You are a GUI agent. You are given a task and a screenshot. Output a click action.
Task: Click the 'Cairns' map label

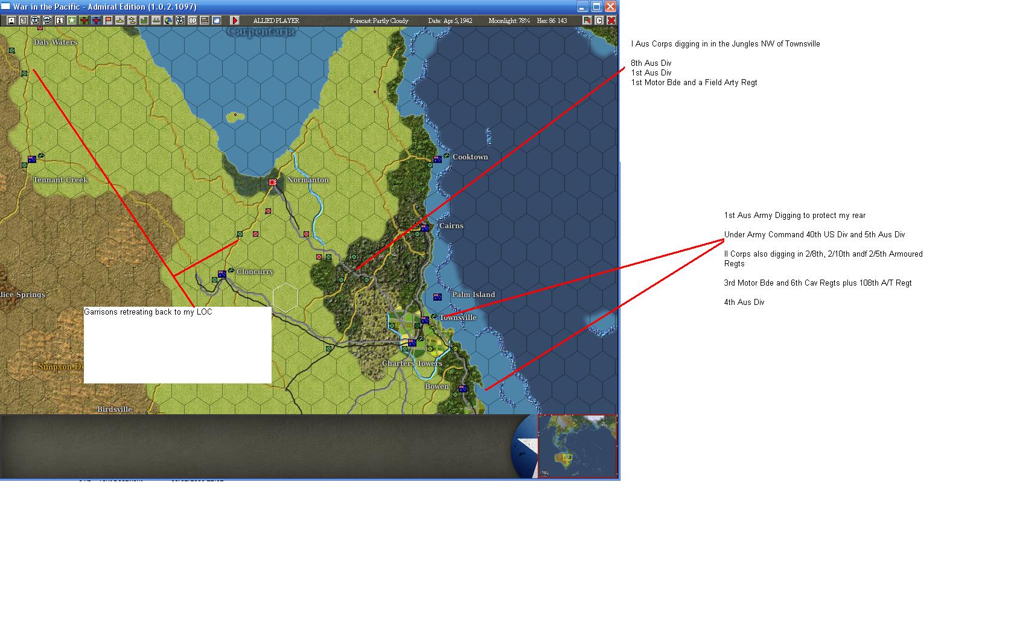coord(451,226)
